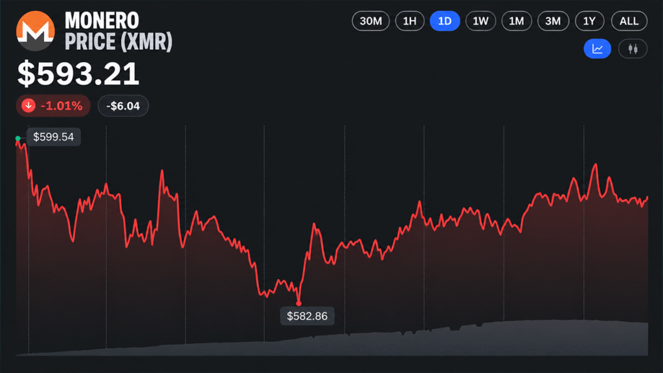Click the $582.86 low price label
The height and width of the screenshot is (373, 663).
pyautogui.click(x=308, y=316)
